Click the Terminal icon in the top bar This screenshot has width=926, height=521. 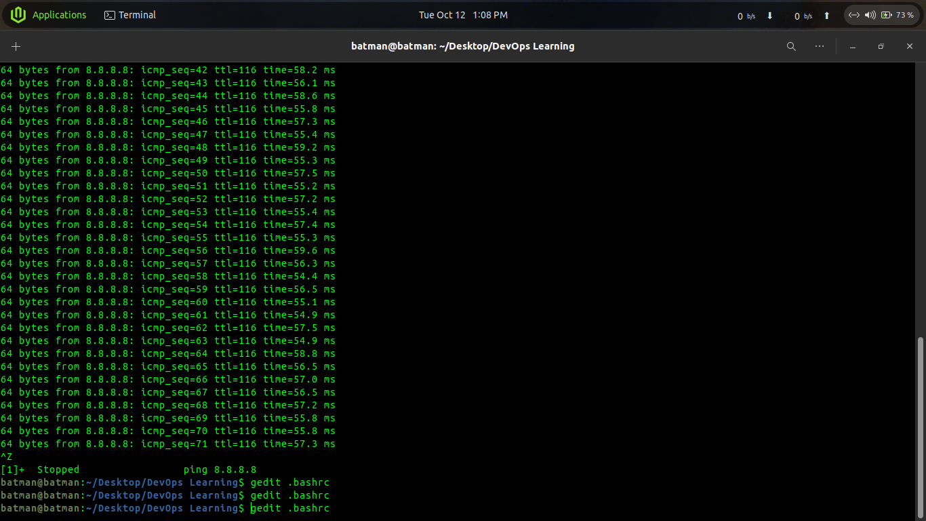pos(110,14)
